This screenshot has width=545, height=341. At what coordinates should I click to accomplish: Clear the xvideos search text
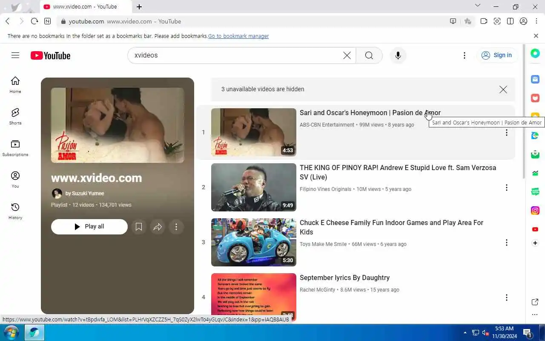point(347,55)
